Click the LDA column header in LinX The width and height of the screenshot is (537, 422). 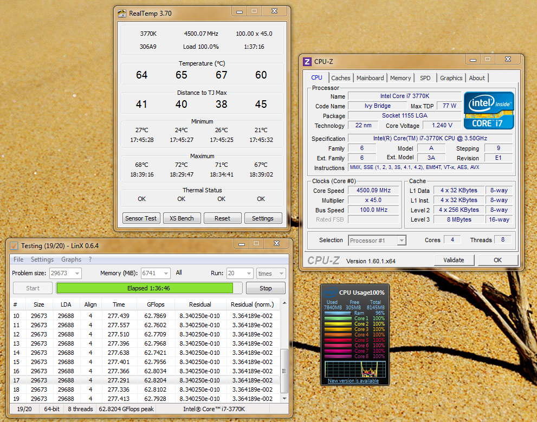[66, 304]
